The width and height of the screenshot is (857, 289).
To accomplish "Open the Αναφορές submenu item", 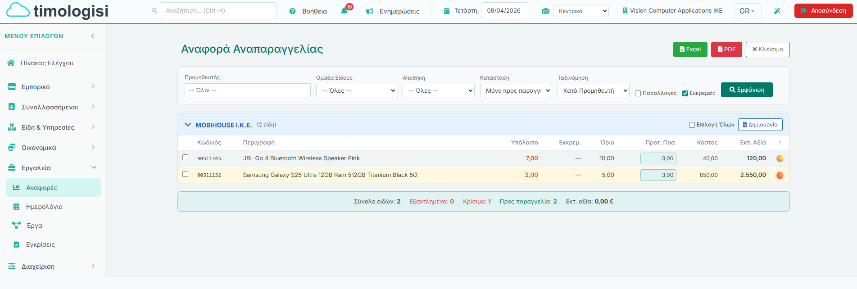I will pyautogui.click(x=54, y=188).
